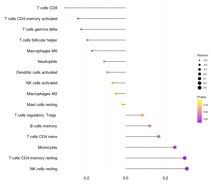Click the 0.3 Pearson legend circle
Image resolution: width=211 pixels, height=185 pixels.
(200, 88)
